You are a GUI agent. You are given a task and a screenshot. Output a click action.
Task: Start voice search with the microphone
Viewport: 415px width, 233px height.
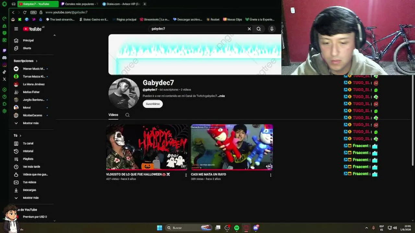tap(272, 29)
